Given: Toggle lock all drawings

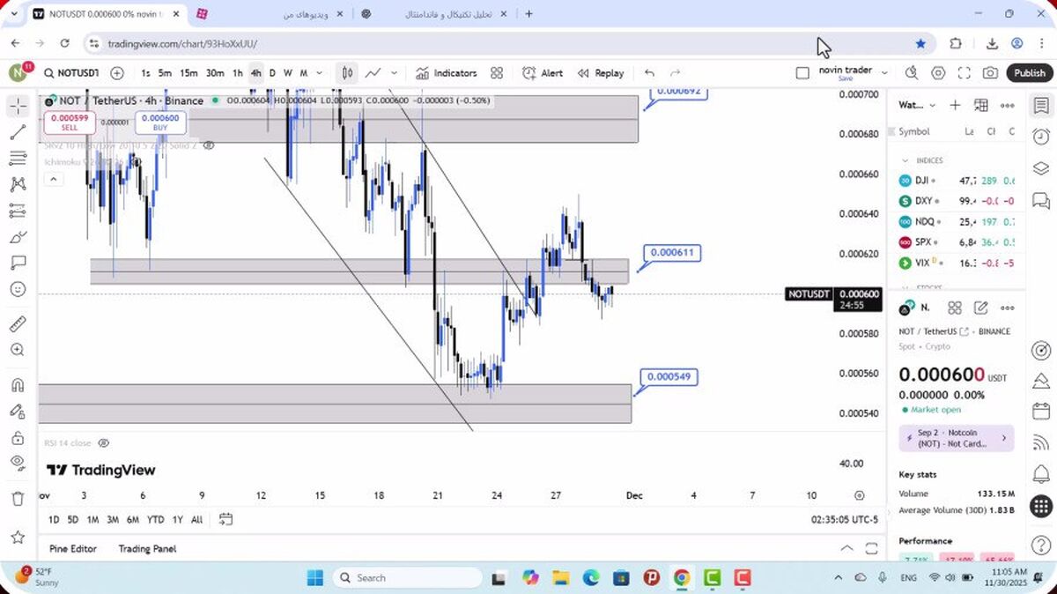Looking at the screenshot, I should point(18,437).
